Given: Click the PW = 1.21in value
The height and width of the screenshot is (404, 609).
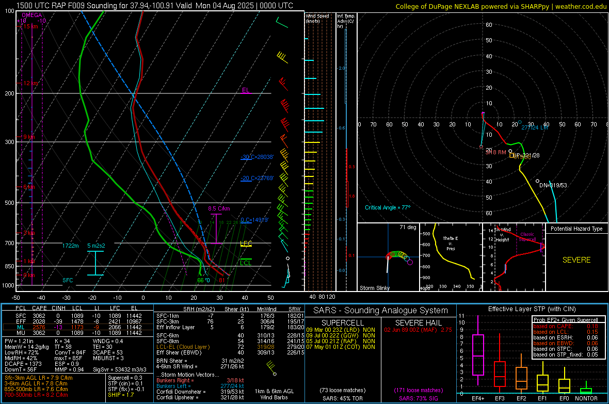Looking at the screenshot, I should (19, 341).
